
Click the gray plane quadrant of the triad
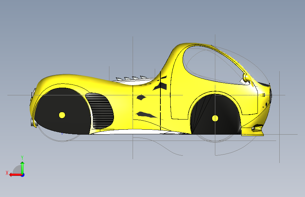point(17,169)
